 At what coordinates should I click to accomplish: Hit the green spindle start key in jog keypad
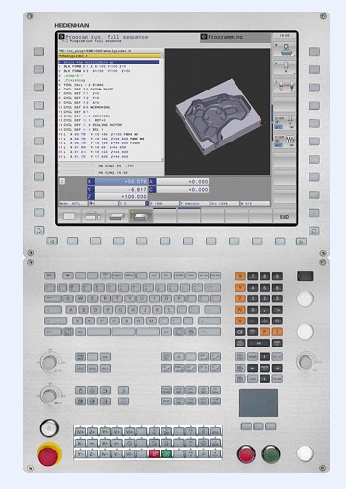[x=166, y=453]
